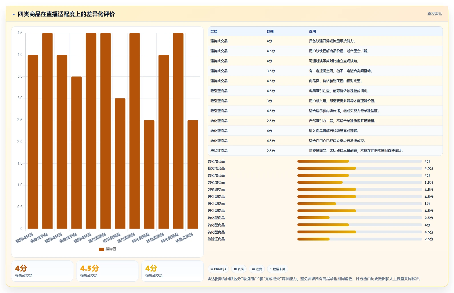
Task: Select the 表格 tag chip
Action: tap(239, 269)
